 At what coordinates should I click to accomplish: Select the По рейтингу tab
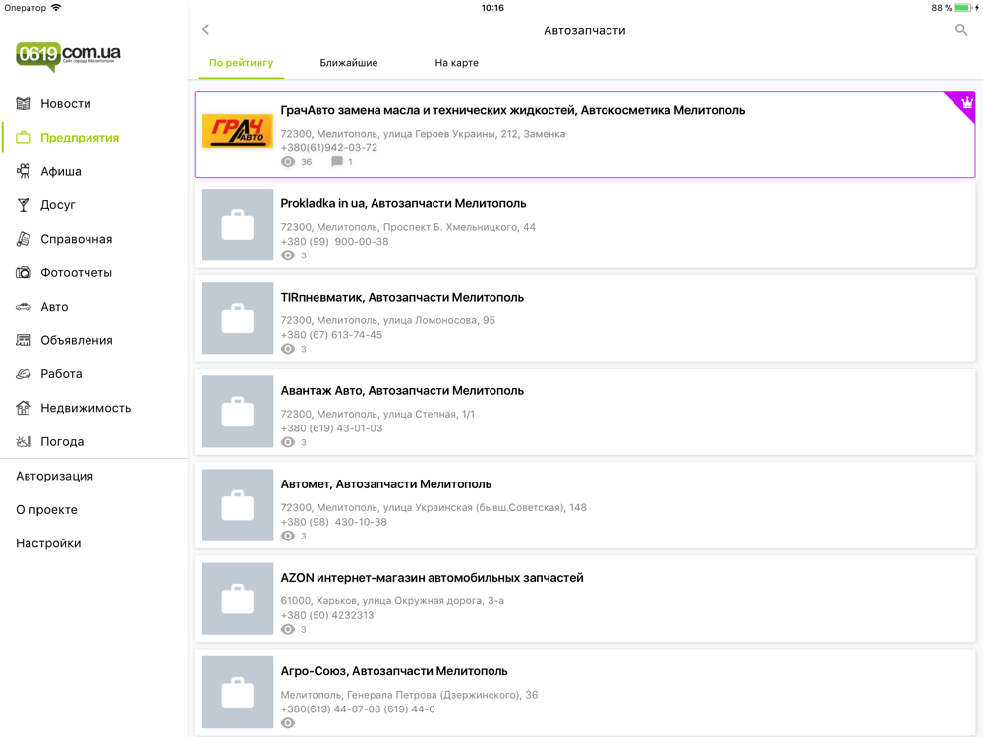242,63
